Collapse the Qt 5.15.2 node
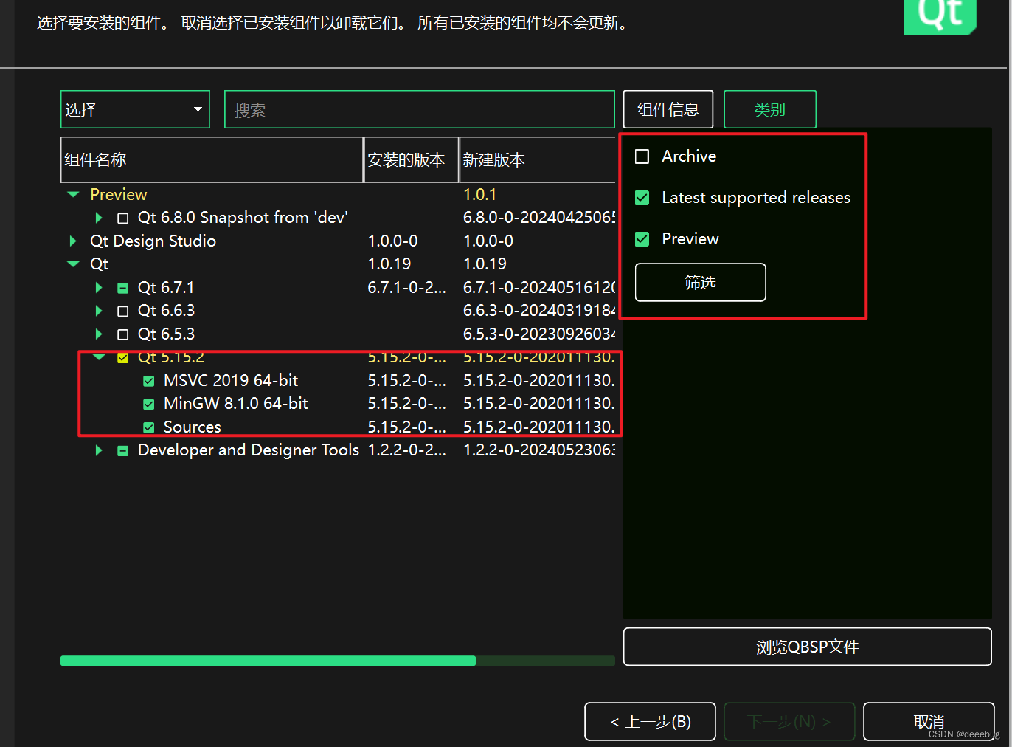This screenshot has height=747, width=1012. 99,357
